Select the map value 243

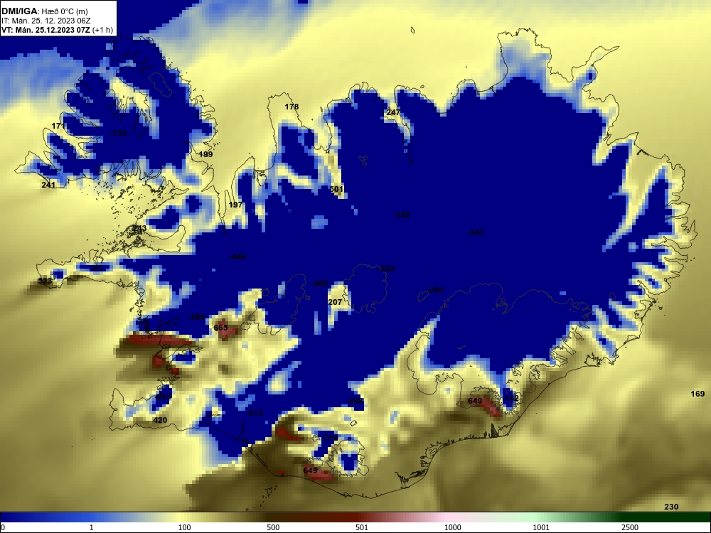[139, 228]
